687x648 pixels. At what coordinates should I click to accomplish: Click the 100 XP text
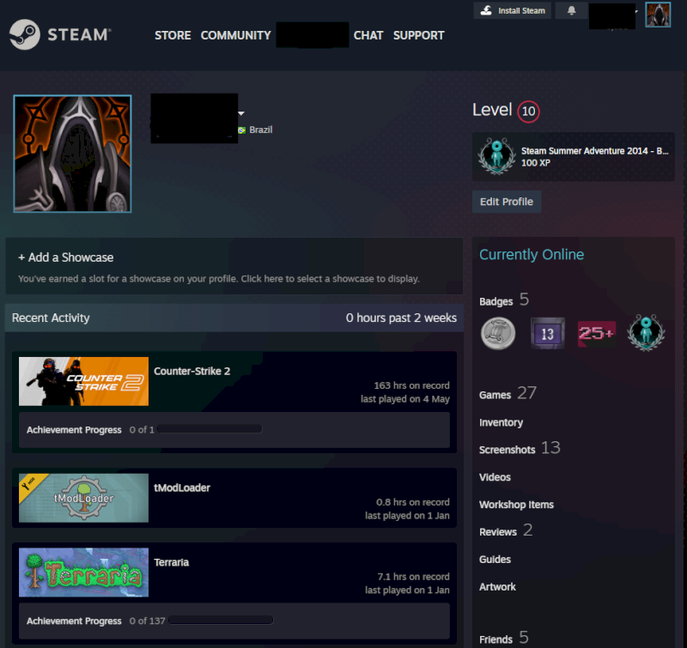[x=535, y=163]
